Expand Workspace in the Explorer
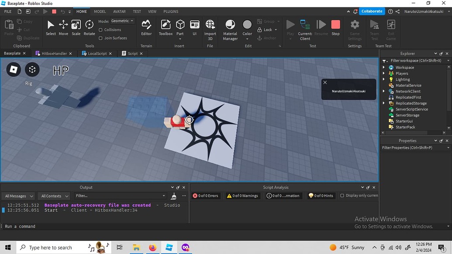This screenshot has width=452, height=254. click(x=384, y=67)
